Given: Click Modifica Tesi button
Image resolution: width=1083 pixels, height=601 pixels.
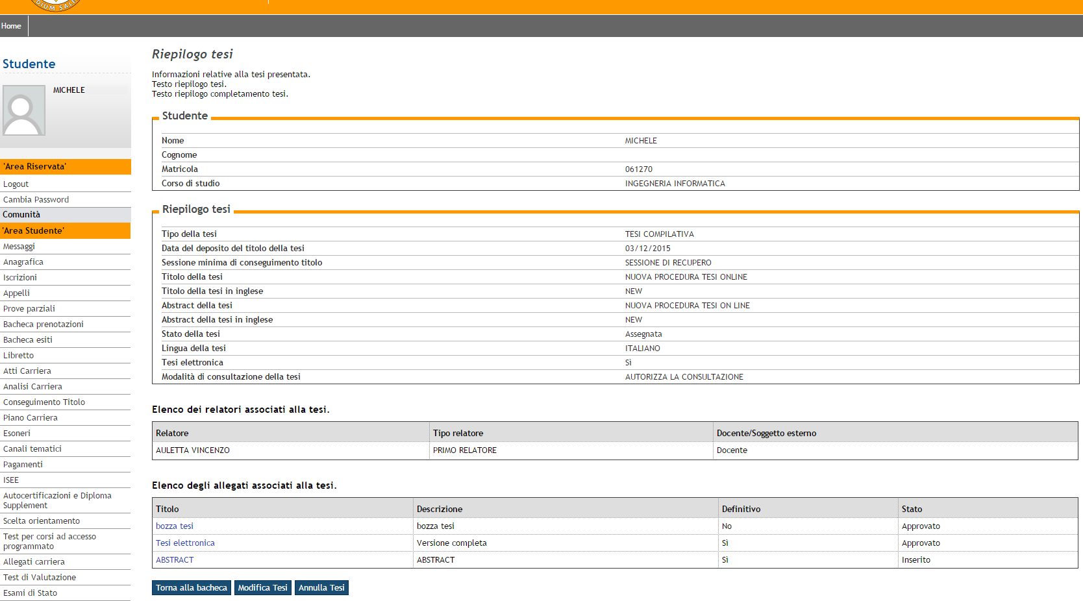Looking at the screenshot, I should tap(263, 587).
